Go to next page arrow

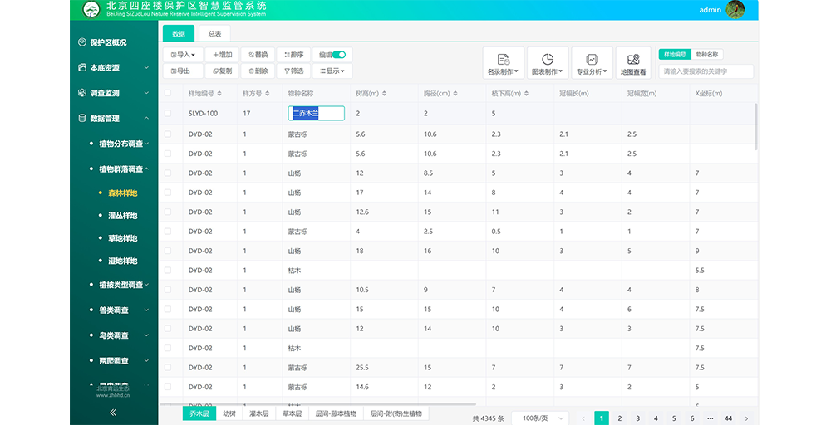pyautogui.click(x=747, y=418)
